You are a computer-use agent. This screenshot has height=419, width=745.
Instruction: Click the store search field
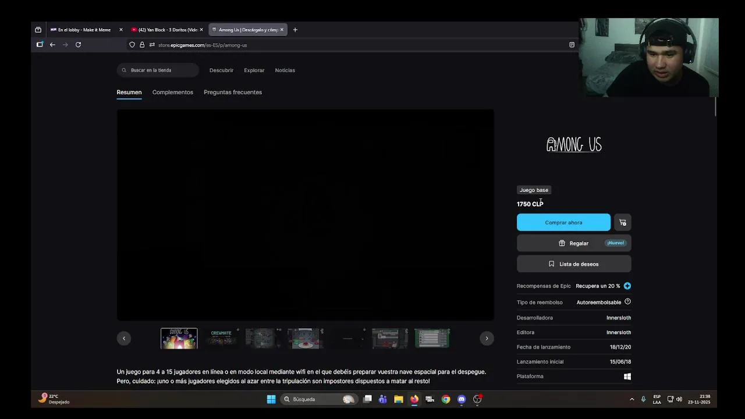click(158, 70)
